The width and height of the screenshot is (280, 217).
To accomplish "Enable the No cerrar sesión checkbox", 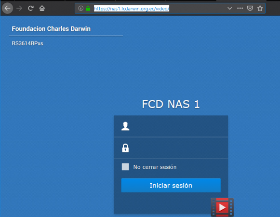I will tap(125, 167).
